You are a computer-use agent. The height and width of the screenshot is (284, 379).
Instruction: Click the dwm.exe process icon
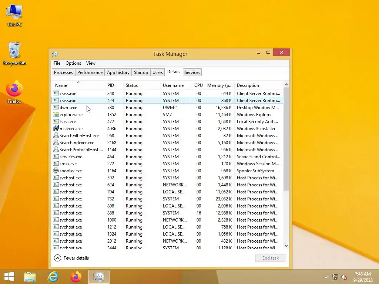pos(56,108)
